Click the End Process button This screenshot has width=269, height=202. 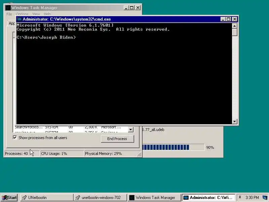pos(117,139)
